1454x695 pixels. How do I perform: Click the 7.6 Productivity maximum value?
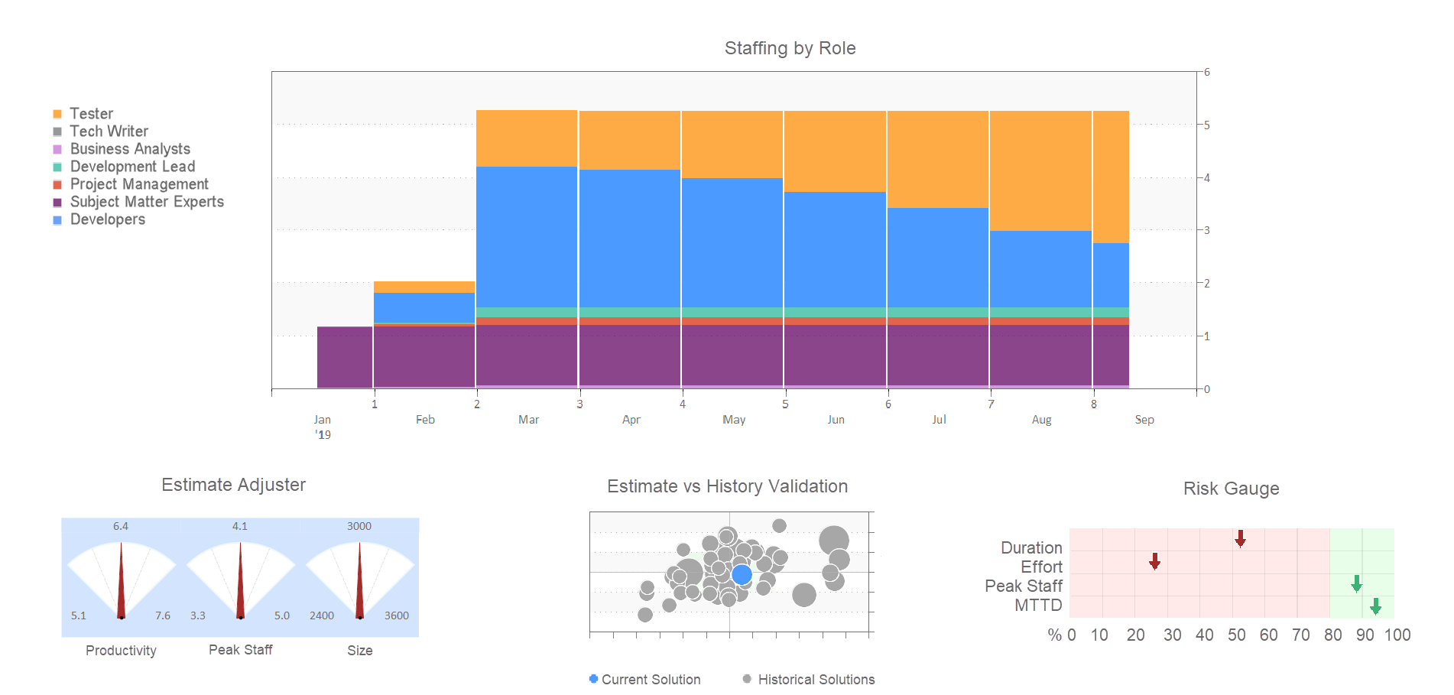(x=163, y=615)
